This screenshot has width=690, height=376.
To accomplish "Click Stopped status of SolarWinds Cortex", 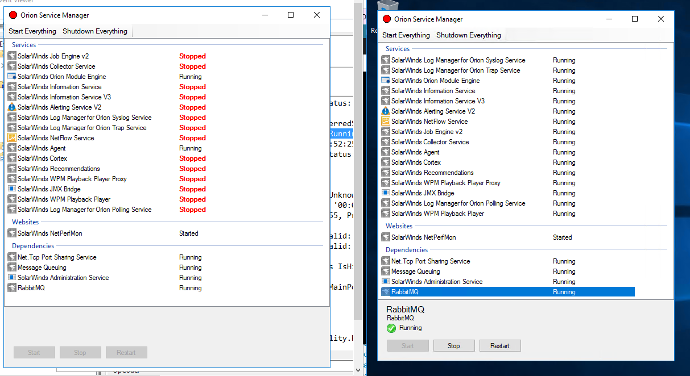I will pos(192,158).
